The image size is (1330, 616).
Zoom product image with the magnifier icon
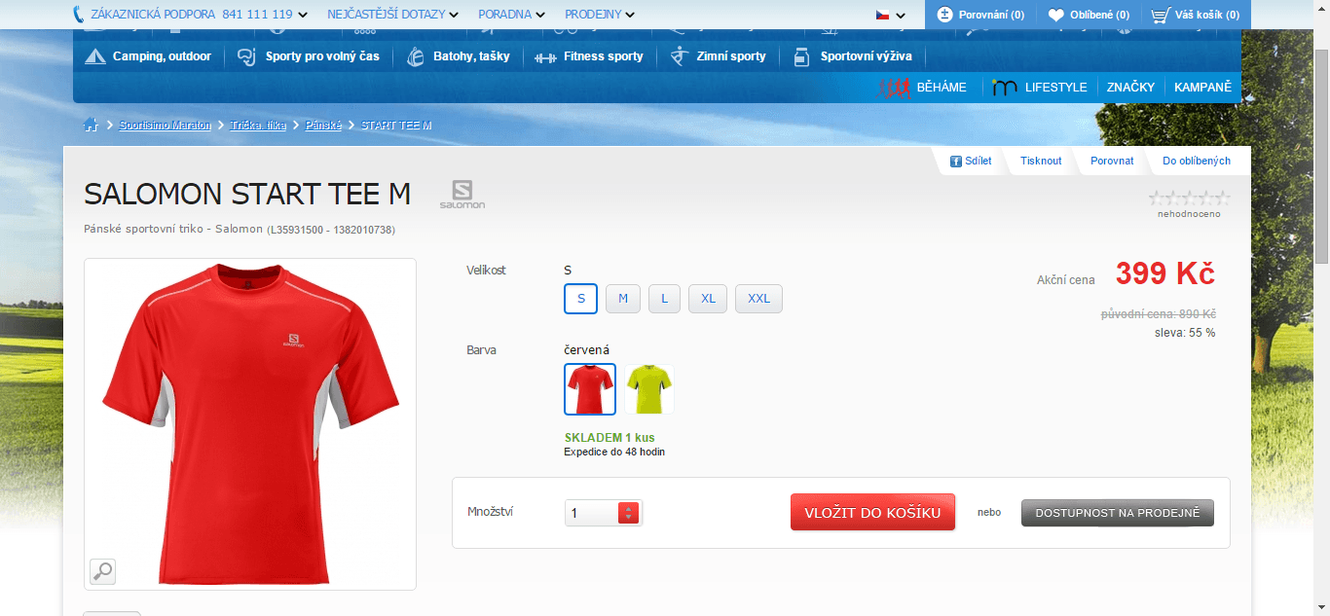[x=102, y=571]
